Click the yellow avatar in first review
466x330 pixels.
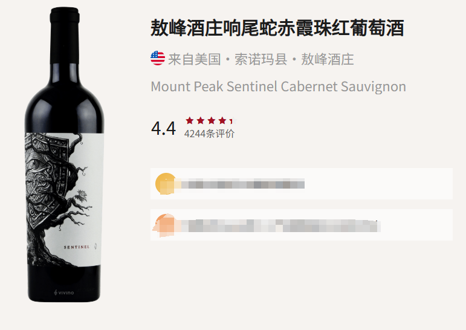(x=166, y=183)
